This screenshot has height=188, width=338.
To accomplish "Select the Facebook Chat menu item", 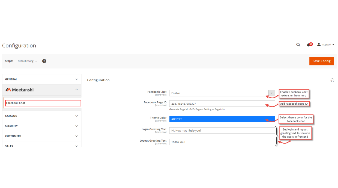I will tap(43, 103).
